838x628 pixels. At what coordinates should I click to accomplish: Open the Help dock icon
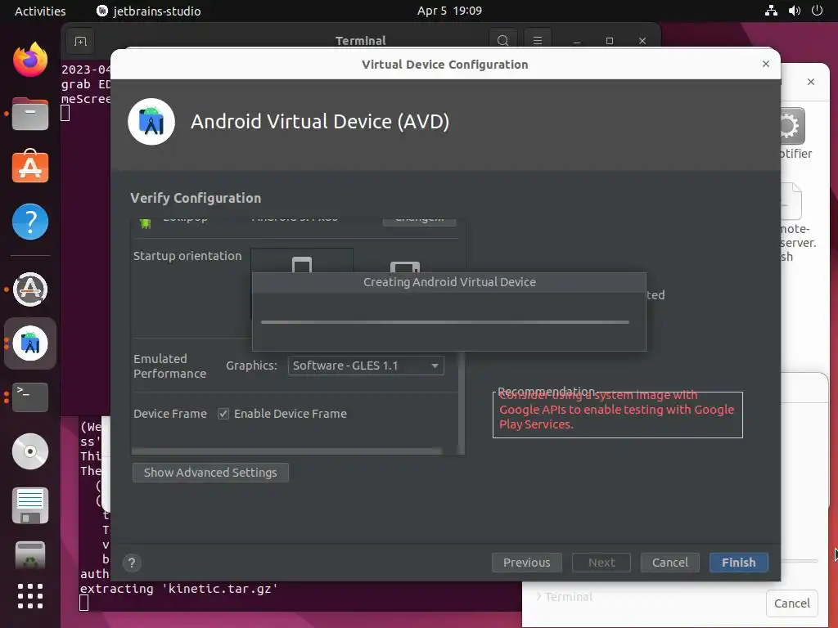(x=30, y=222)
